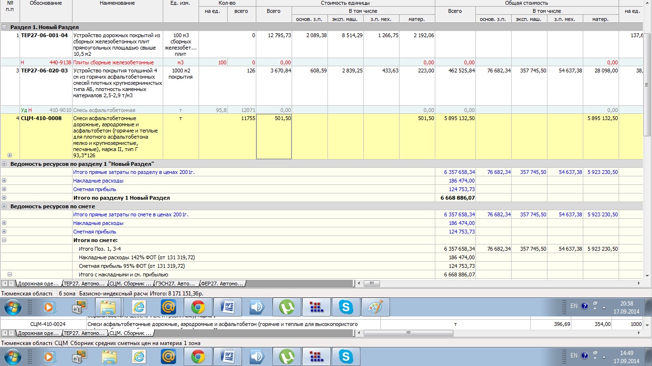
Task: Switch to the 'ФЕР27. Автомо...' tab
Action: pyautogui.click(x=222, y=284)
